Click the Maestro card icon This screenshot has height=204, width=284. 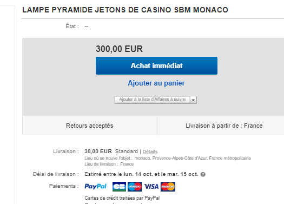[135, 187]
